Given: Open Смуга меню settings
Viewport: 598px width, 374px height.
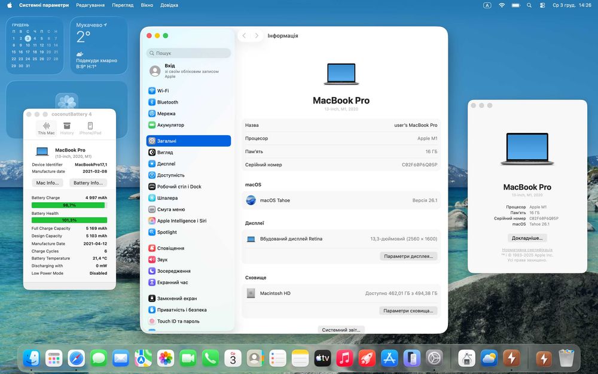Looking at the screenshot, I should point(188,209).
